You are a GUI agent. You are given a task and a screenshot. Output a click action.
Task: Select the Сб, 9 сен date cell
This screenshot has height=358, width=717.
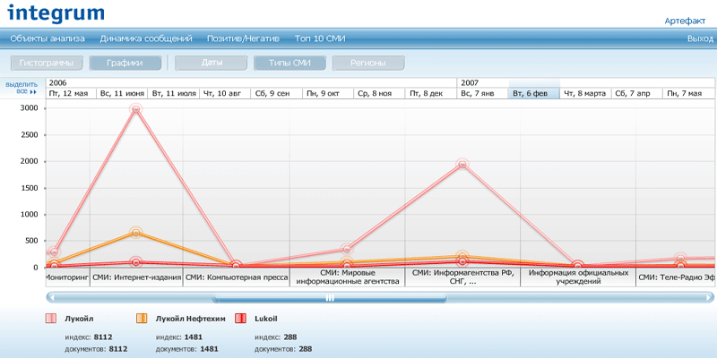pos(277,94)
